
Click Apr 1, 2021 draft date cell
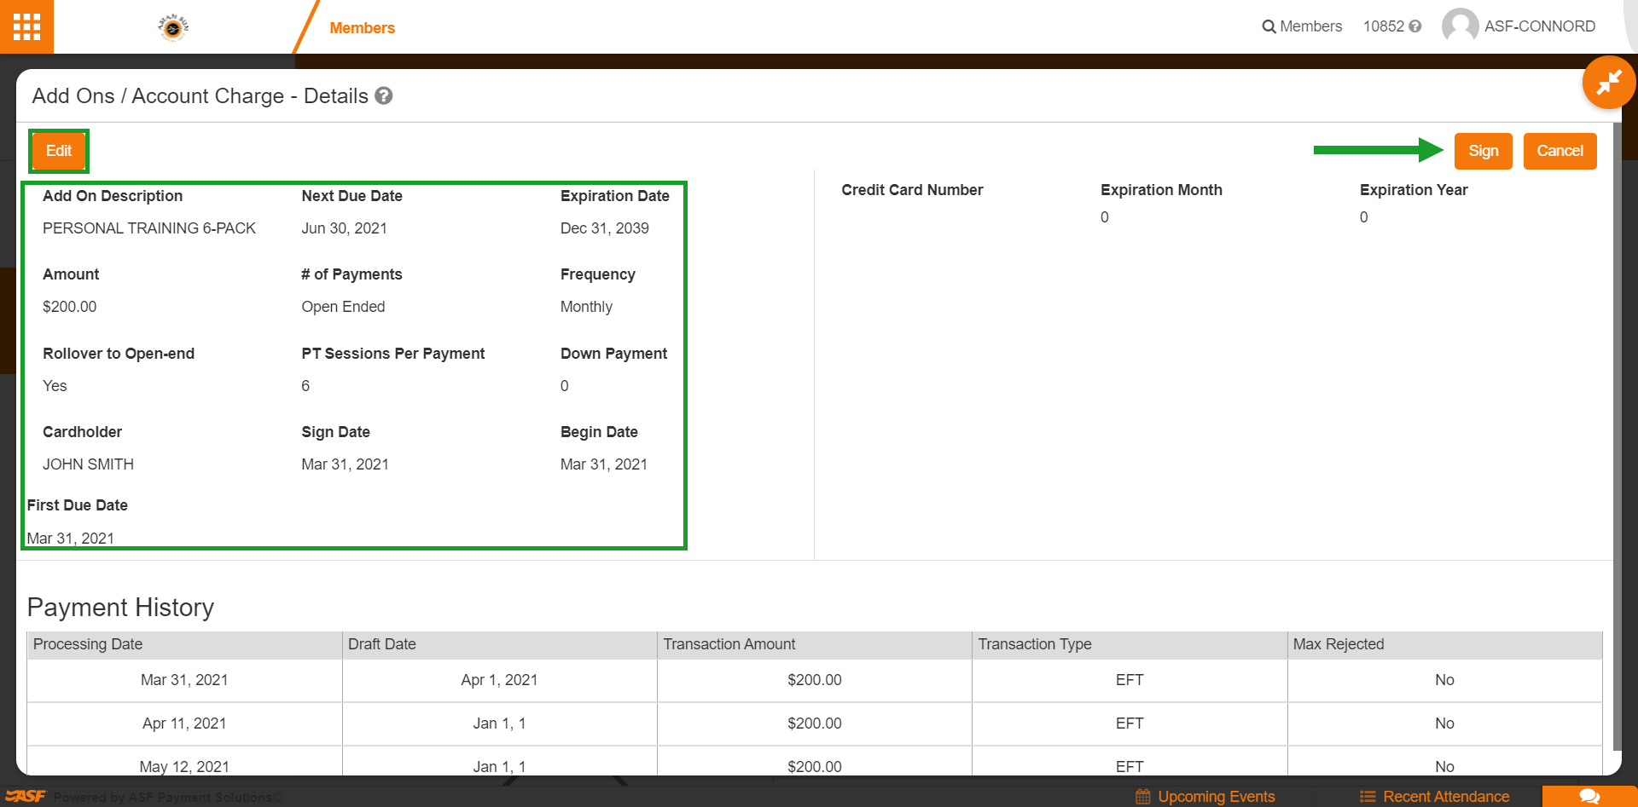[499, 680]
